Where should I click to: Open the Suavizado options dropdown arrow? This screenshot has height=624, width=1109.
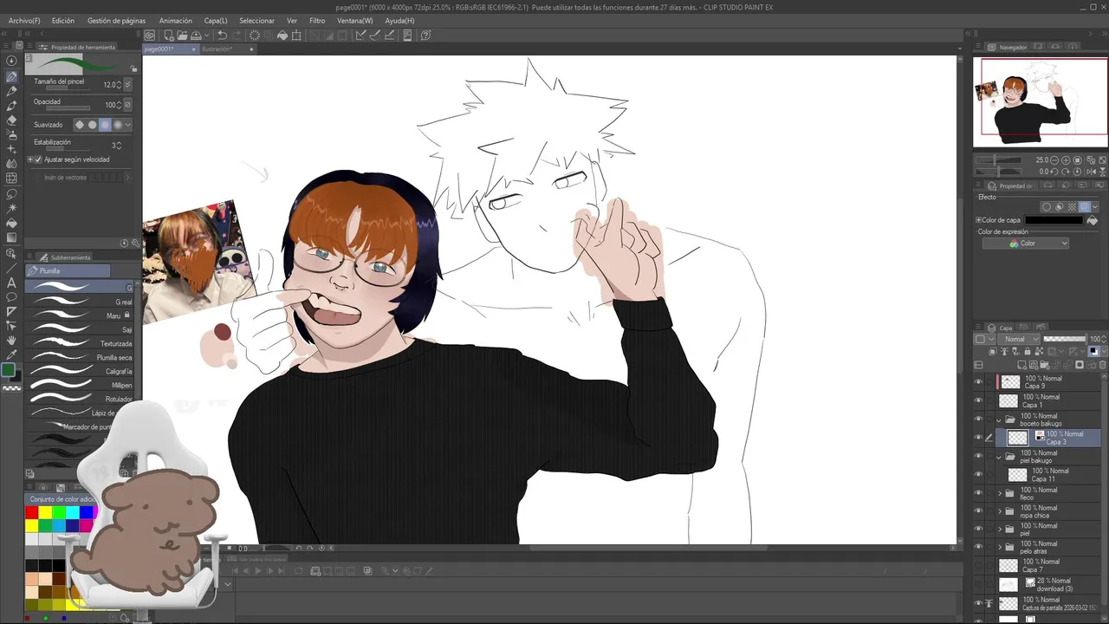point(128,125)
